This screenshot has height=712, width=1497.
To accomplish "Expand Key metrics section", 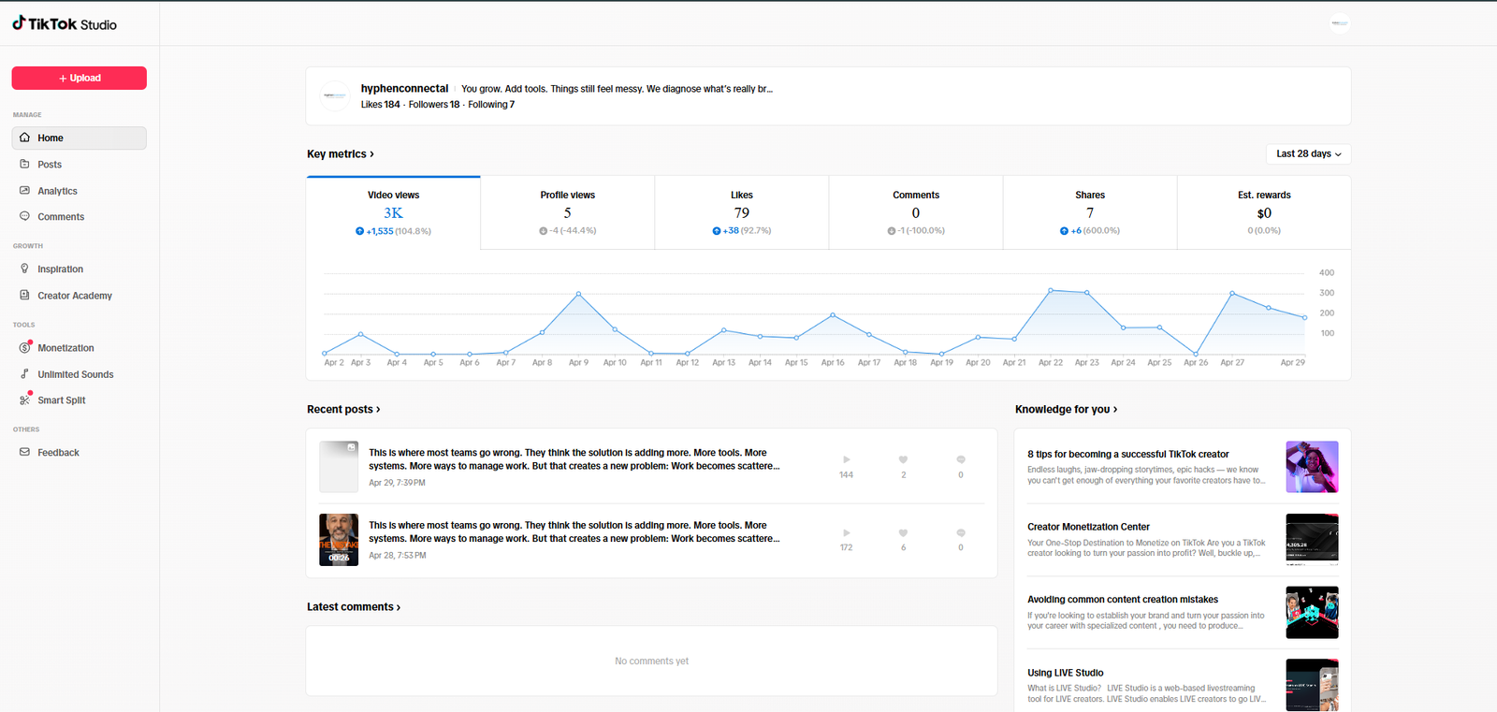I will pos(341,154).
